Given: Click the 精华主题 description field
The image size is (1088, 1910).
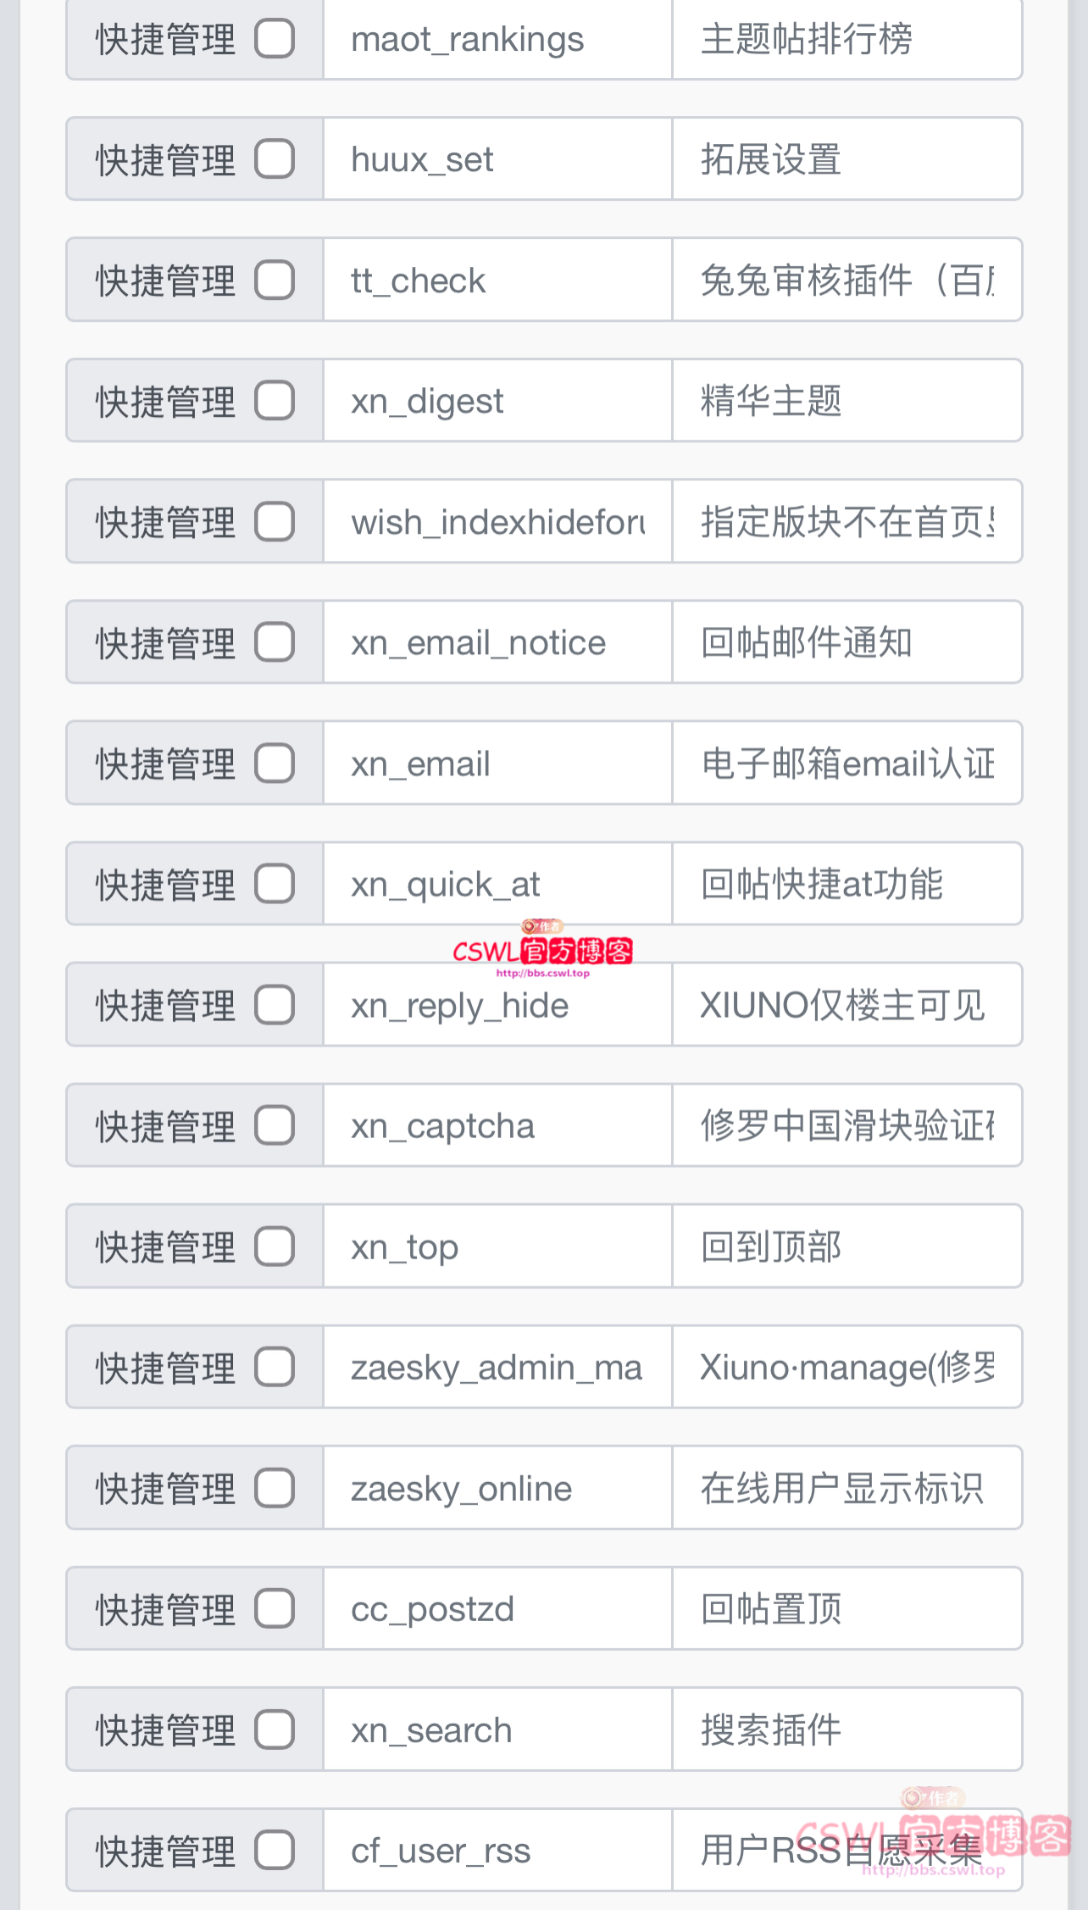Looking at the screenshot, I should [847, 401].
